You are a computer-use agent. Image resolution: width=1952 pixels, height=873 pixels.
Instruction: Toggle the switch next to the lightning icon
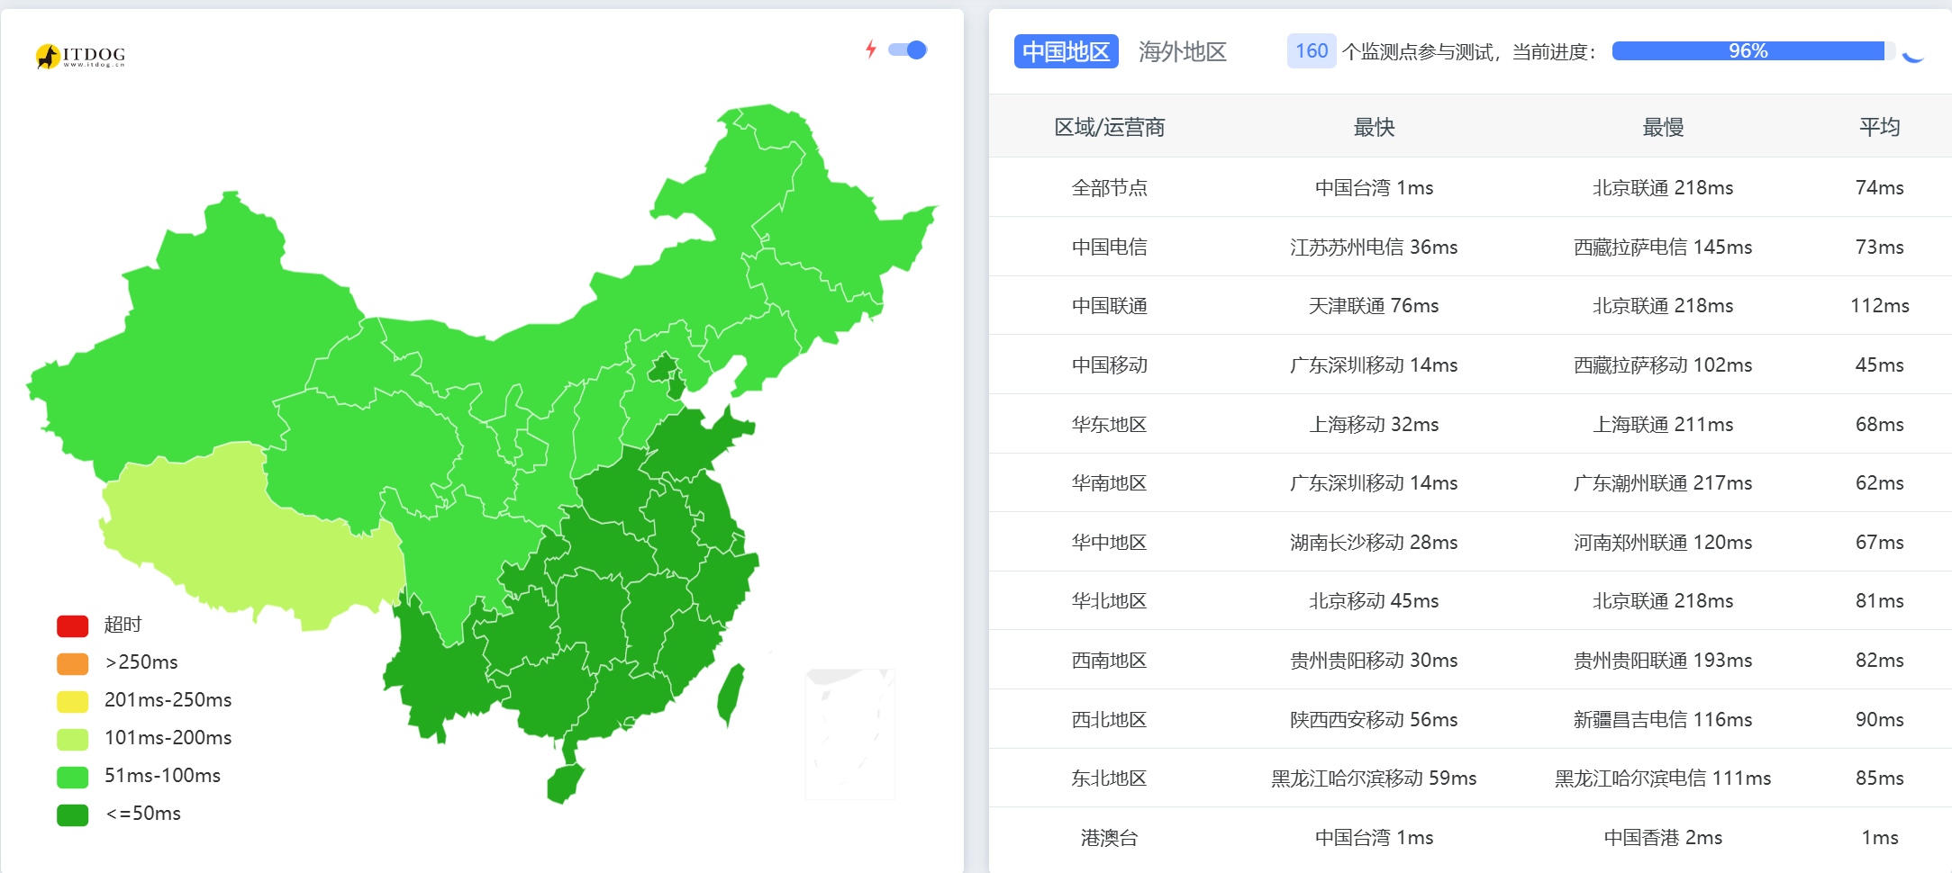coord(907,49)
